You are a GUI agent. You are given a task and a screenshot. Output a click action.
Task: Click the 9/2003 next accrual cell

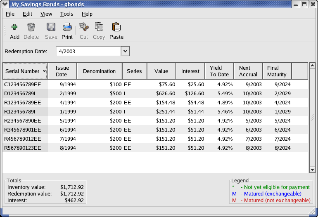click(x=254, y=85)
